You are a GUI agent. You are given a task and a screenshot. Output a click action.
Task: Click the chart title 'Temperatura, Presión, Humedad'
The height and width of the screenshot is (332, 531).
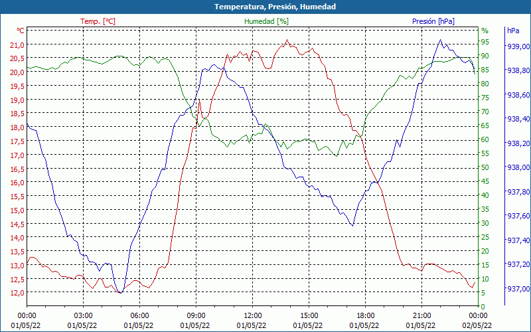click(275, 7)
